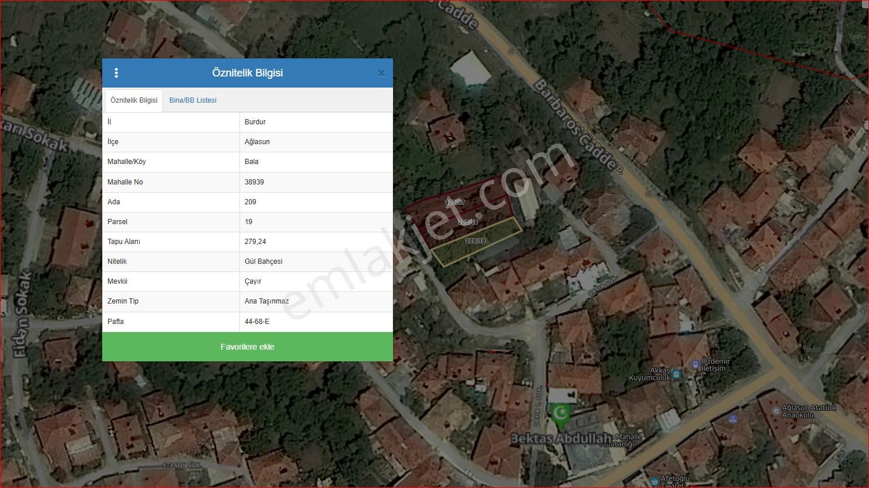
Task: Click the Tapu Alanı value 279,24
Action: pyautogui.click(x=255, y=242)
